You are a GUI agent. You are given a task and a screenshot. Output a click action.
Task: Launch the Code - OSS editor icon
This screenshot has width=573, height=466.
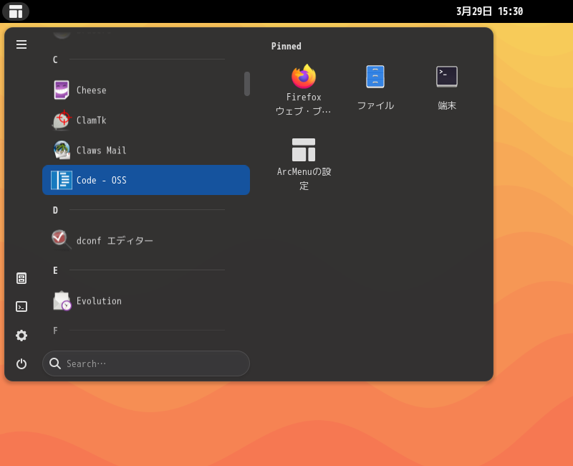click(62, 180)
